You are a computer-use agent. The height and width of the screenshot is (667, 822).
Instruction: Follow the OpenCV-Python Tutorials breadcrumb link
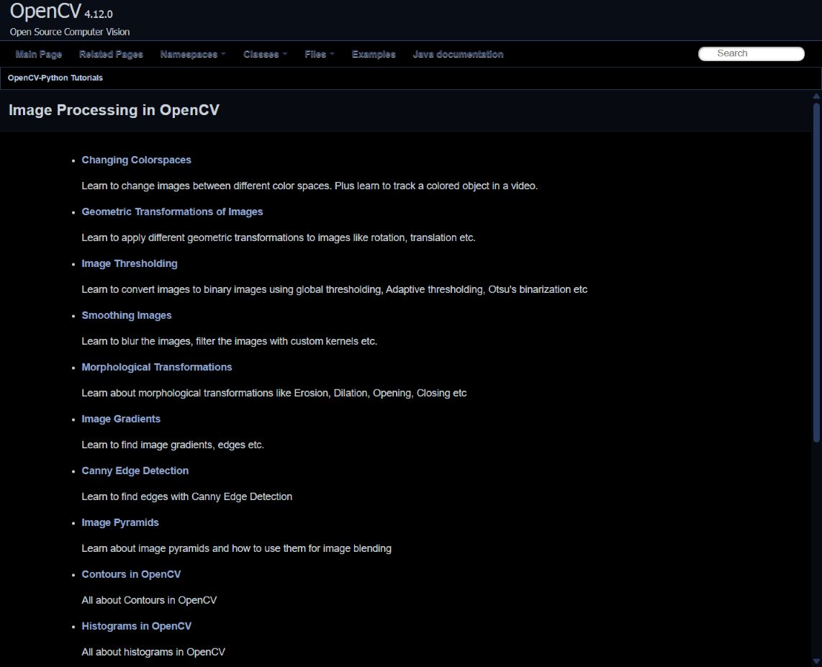point(55,78)
